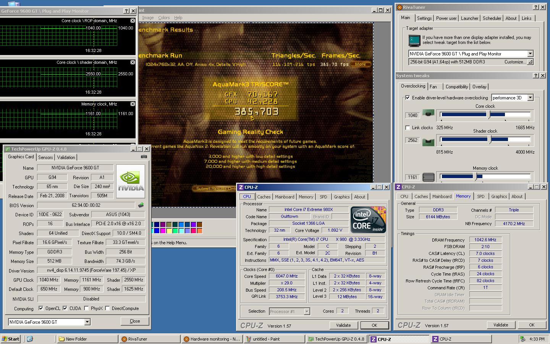
Task: Click TechPowerUp GPU-Z taskbar button
Action: click(336, 339)
